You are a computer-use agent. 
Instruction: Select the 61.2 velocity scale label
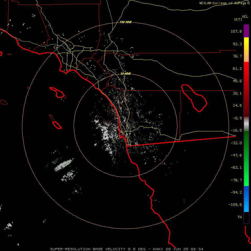click(x=237, y=69)
